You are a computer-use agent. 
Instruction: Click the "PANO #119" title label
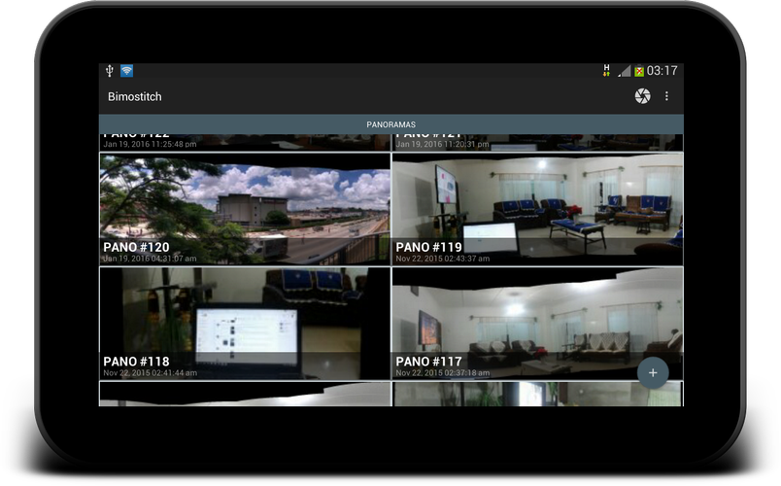click(428, 247)
